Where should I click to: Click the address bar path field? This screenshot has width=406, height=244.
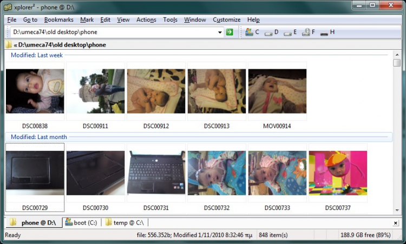[114, 32]
